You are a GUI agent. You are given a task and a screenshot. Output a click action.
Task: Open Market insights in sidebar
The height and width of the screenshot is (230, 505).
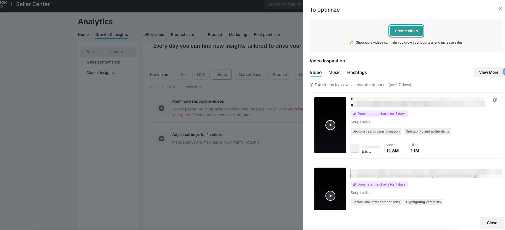click(x=100, y=73)
